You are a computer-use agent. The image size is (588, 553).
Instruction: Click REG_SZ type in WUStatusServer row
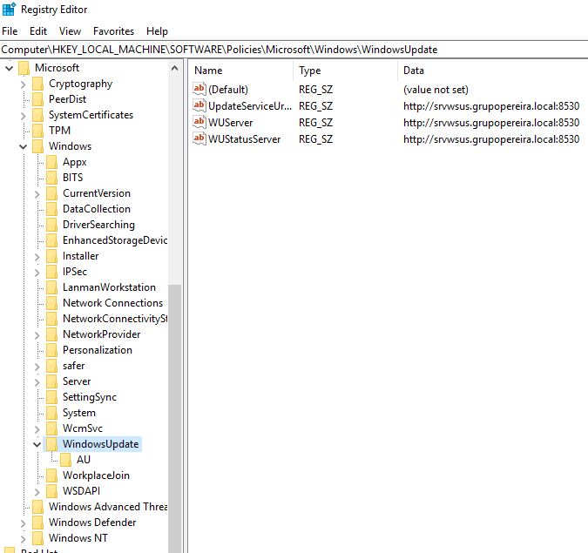(315, 139)
